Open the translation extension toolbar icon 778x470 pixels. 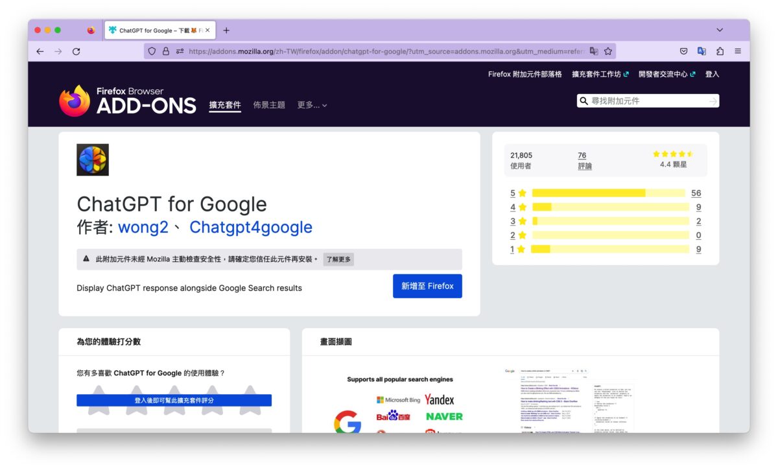[701, 51]
